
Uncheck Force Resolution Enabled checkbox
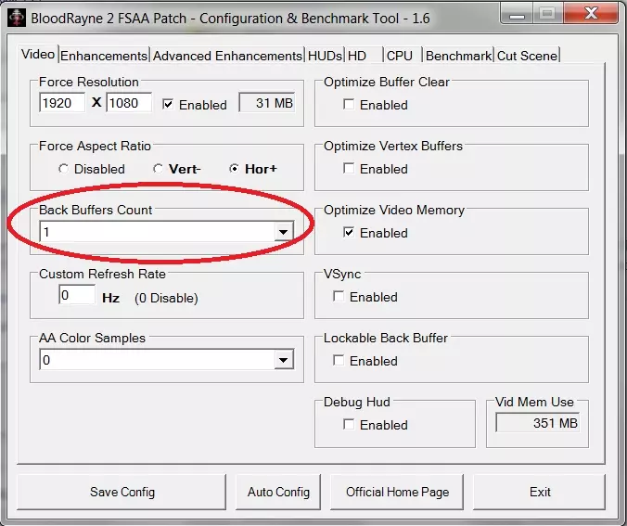pyautogui.click(x=168, y=105)
